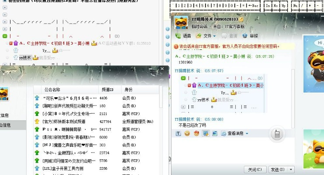
Task: Click crown icon before AC活动通知YY群
Action: (94, 43)
